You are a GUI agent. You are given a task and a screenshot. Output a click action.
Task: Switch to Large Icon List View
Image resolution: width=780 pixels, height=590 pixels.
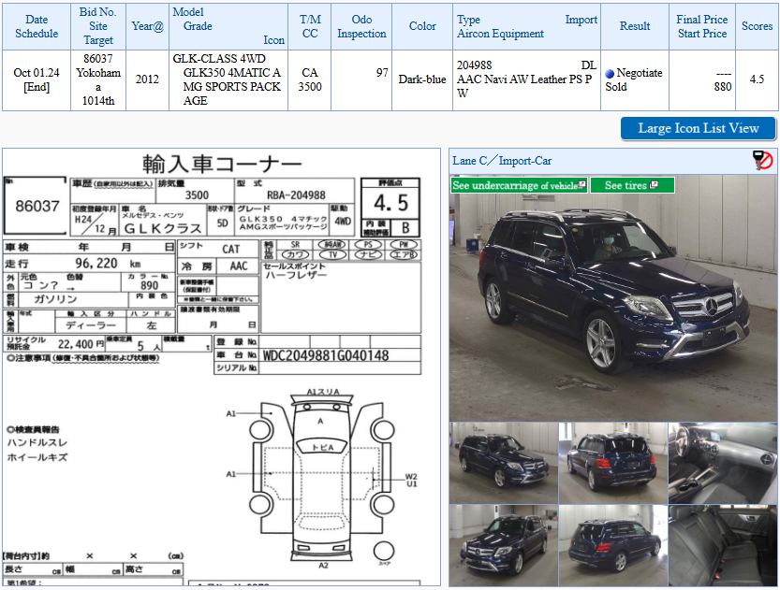pos(698,129)
